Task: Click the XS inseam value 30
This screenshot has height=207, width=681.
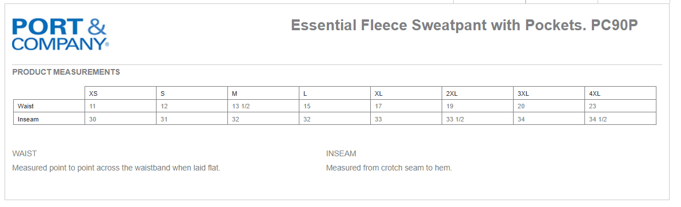Action: coord(93,120)
